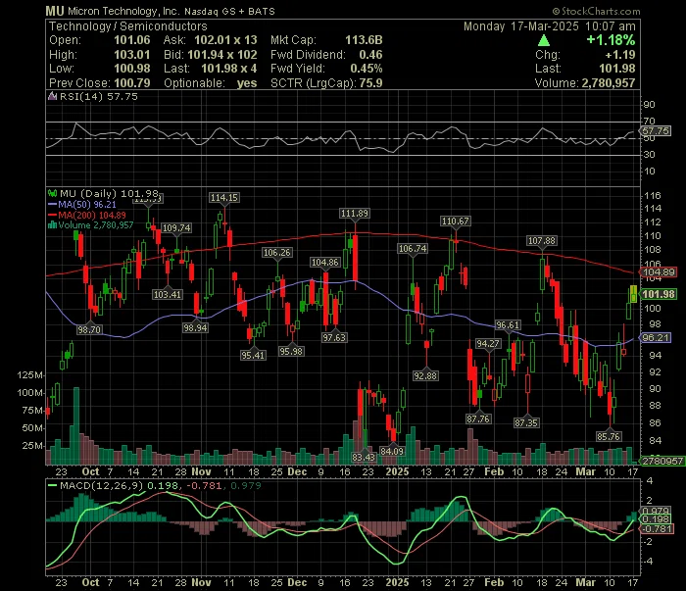The height and width of the screenshot is (591, 686).
Task: Click the 83.43 price low label
Action: point(364,457)
